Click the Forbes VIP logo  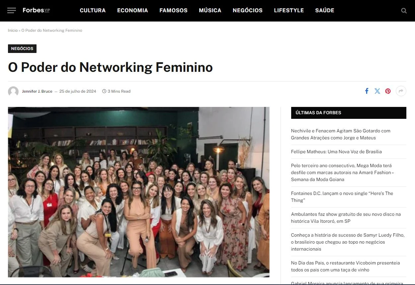[x=36, y=10]
